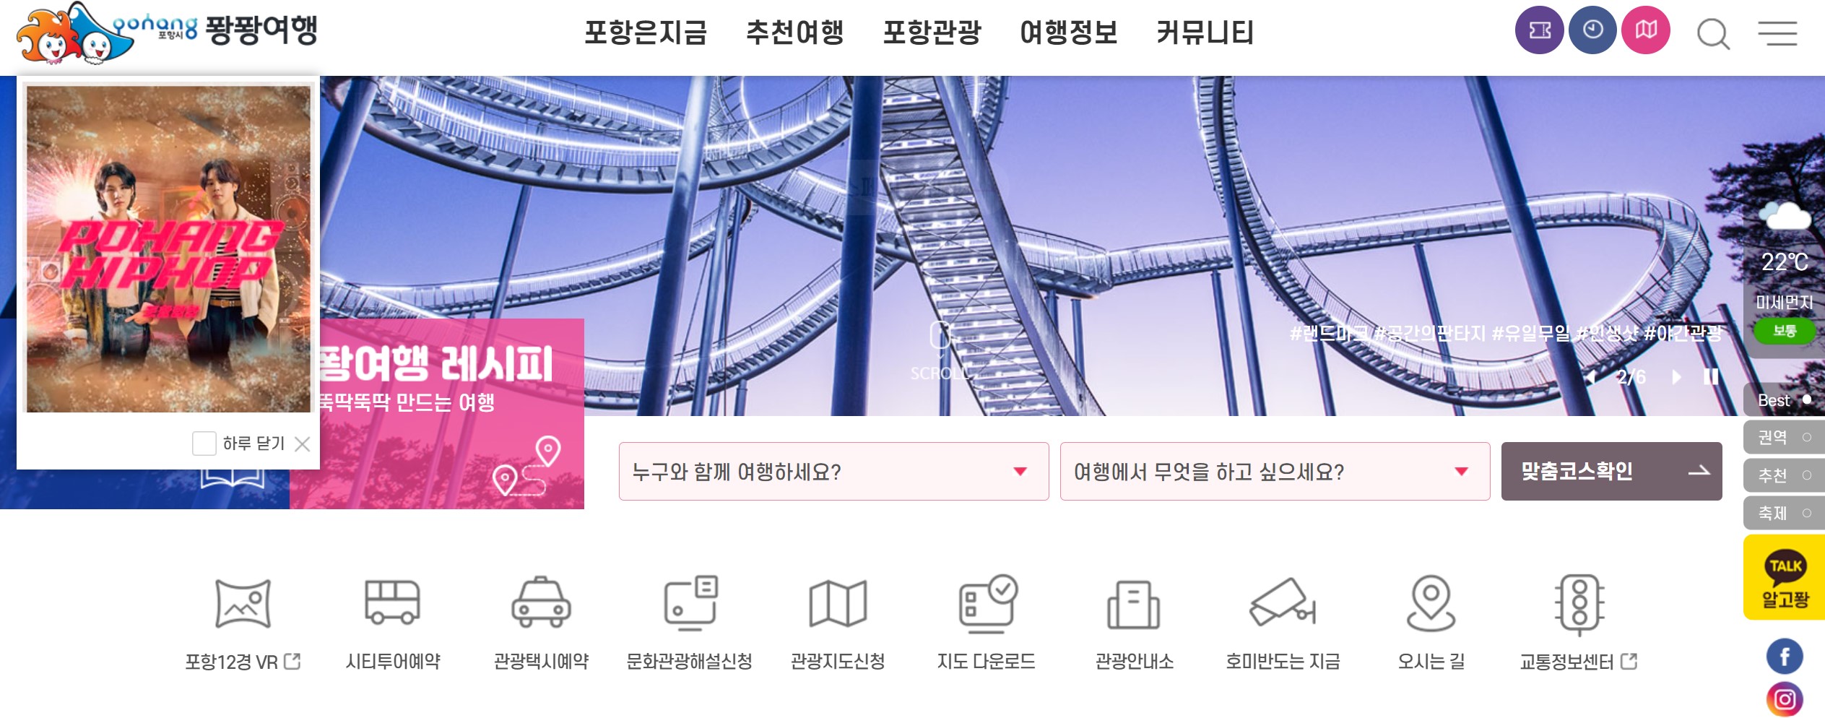Viewport: 1825px width, 718px height.
Task: Expand the 누구와 함께 여행하세요 dropdown
Action: click(833, 471)
